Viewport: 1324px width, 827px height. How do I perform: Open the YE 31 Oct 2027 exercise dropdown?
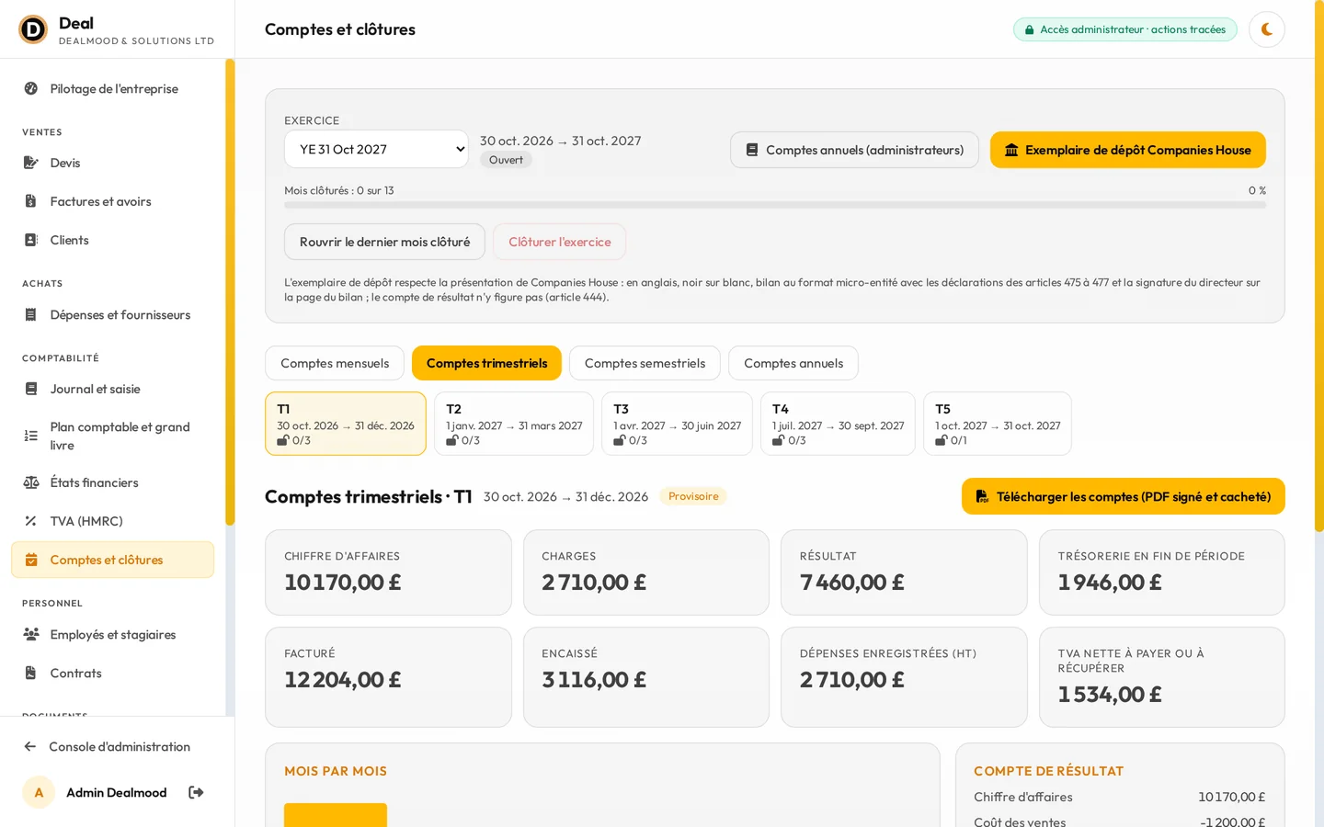tap(376, 149)
